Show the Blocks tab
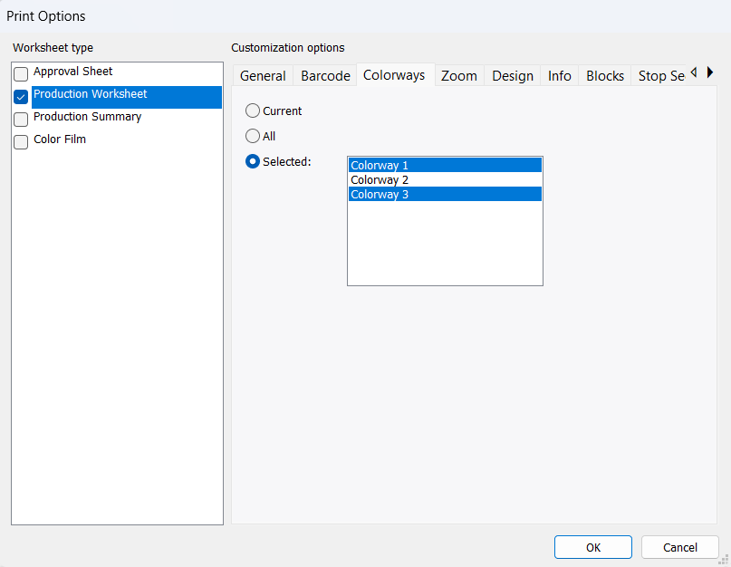The width and height of the screenshot is (731, 567). [605, 76]
